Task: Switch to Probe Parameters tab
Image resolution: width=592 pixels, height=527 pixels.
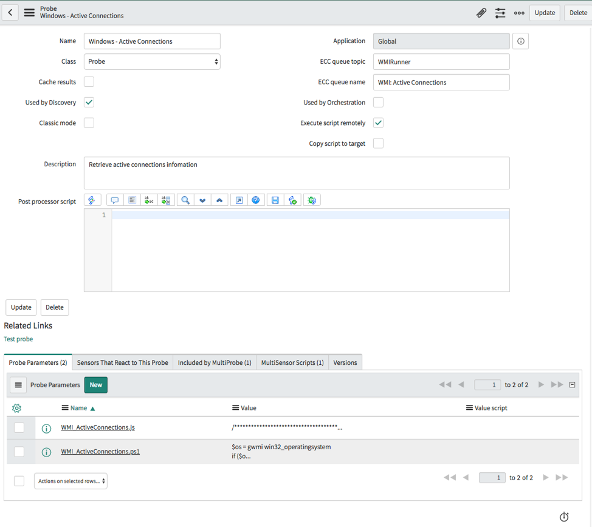Action: pos(38,362)
